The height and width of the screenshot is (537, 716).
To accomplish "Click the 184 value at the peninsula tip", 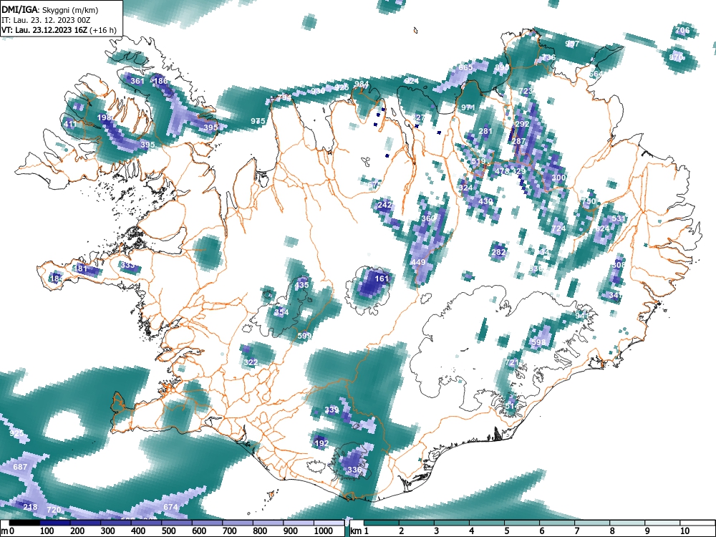I will pos(56,279).
